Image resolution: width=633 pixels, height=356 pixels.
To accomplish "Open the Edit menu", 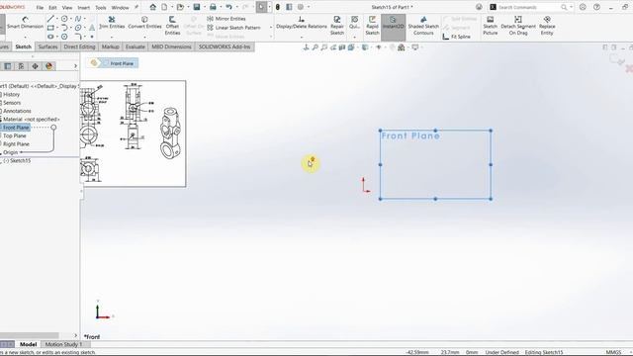I will 52,7.
